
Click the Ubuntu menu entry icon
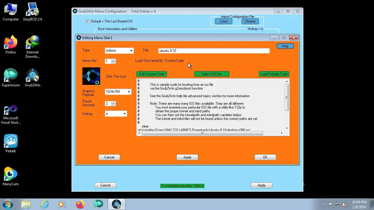[91, 76]
